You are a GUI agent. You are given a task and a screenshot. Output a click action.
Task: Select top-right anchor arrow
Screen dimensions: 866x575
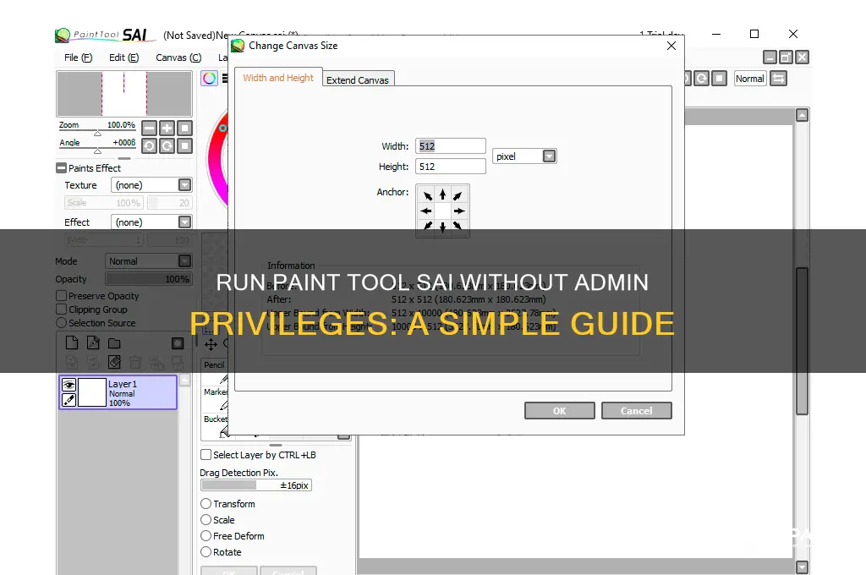coord(458,195)
